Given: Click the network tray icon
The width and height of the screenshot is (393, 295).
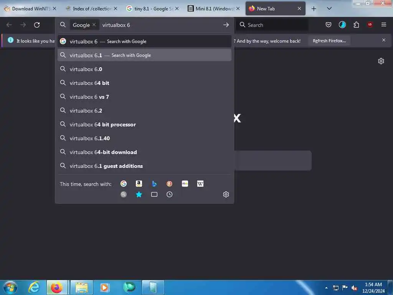Looking at the screenshot, I should (x=336, y=288).
